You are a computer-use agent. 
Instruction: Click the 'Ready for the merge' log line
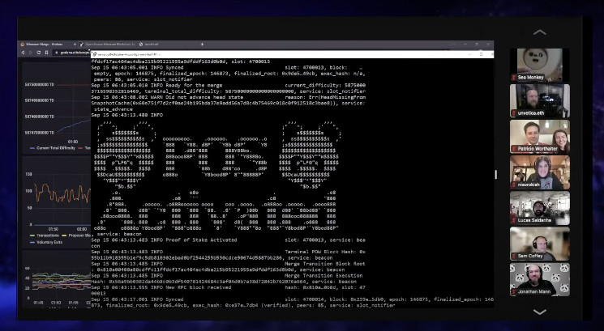pos(194,85)
